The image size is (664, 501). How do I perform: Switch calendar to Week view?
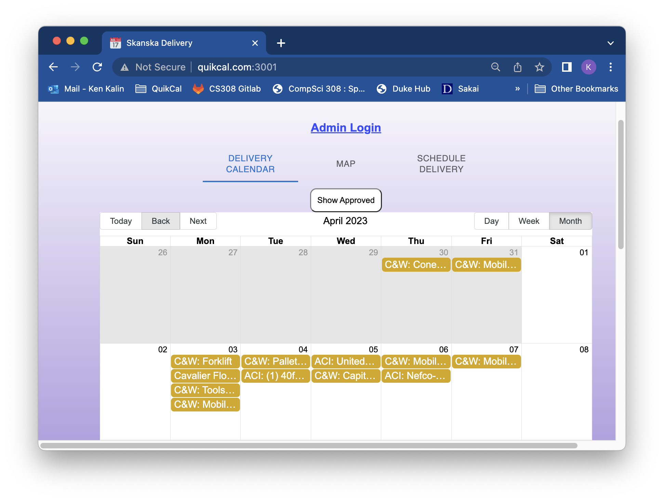click(529, 221)
